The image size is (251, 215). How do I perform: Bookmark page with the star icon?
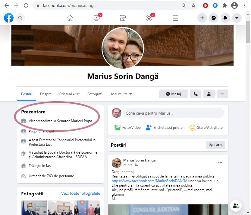193,5
